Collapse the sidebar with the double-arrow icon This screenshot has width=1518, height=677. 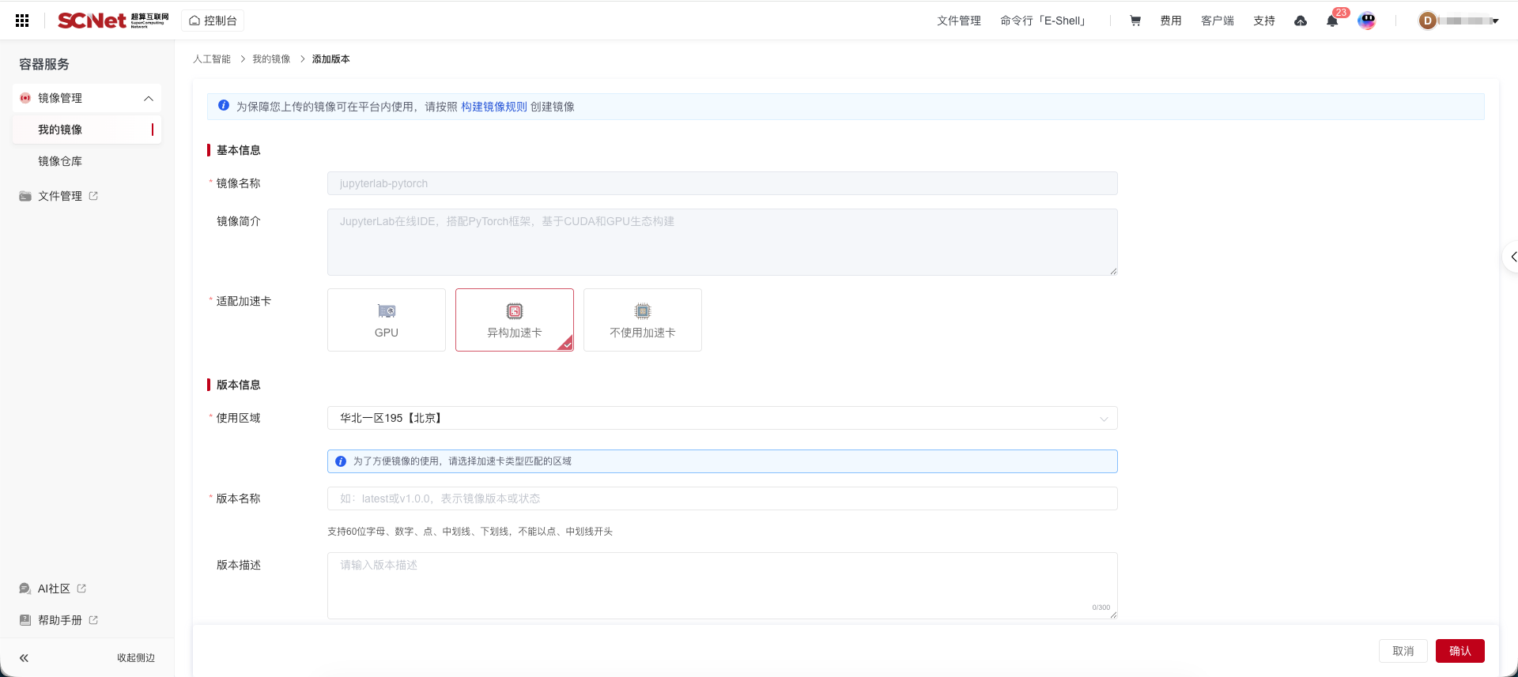pyautogui.click(x=24, y=658)
